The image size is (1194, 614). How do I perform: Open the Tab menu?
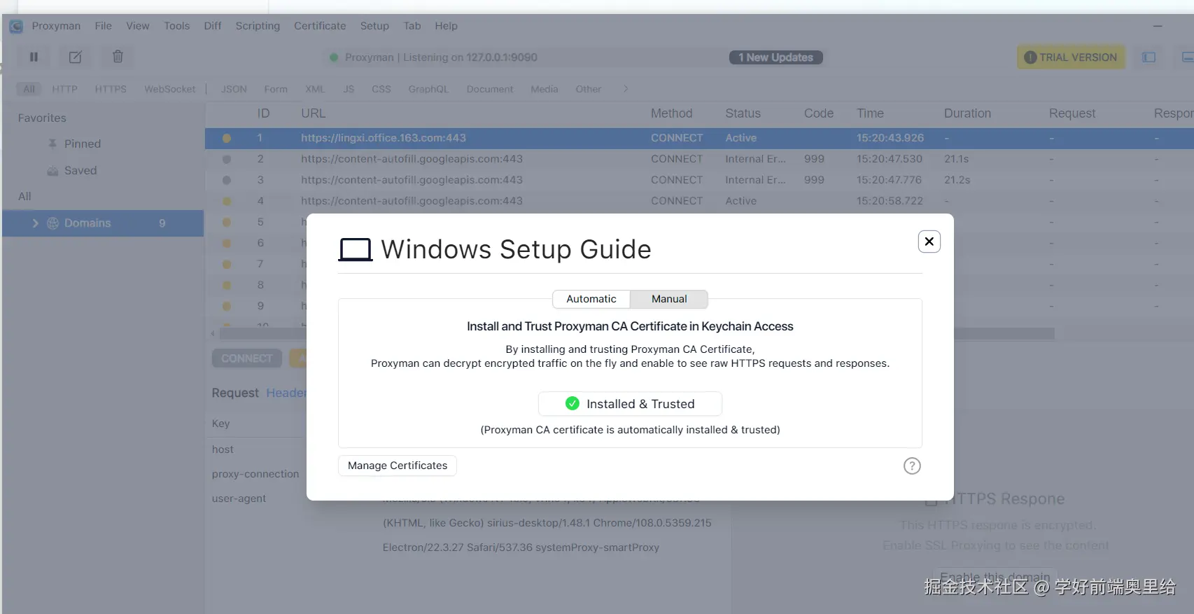pyautogui.click(x=412, y=26)
